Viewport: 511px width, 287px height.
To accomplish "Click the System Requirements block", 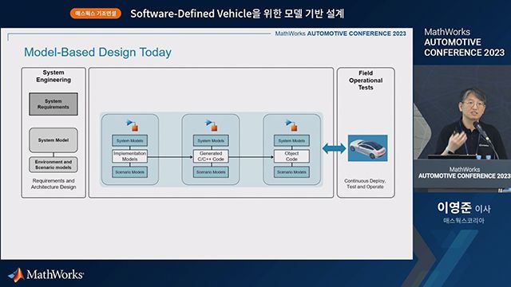I will (53, 104).
